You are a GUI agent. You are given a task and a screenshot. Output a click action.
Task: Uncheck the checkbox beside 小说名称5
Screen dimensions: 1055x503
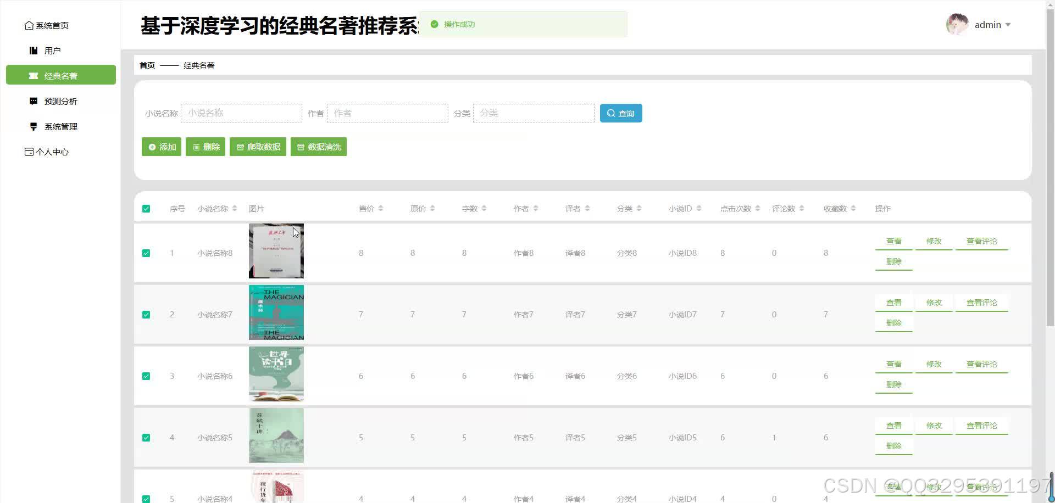pos(146,437)
